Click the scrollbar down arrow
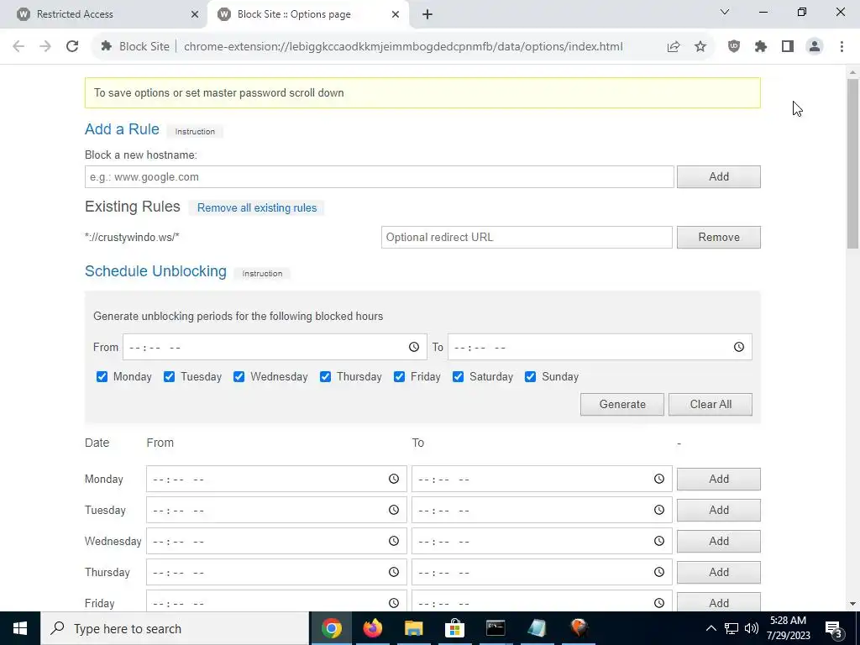The height and width of the screenshot is (645, 860). (853, 604)
